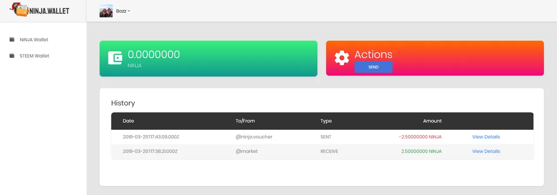Click the SENT type cell
This screenshot has height=195, width=557.
[326, 137]
